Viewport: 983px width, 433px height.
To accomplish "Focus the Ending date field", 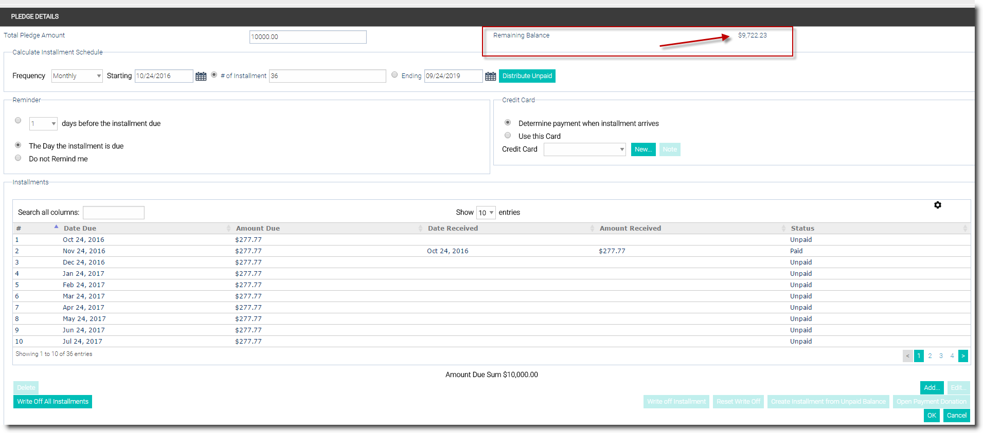I will (454, 76).
